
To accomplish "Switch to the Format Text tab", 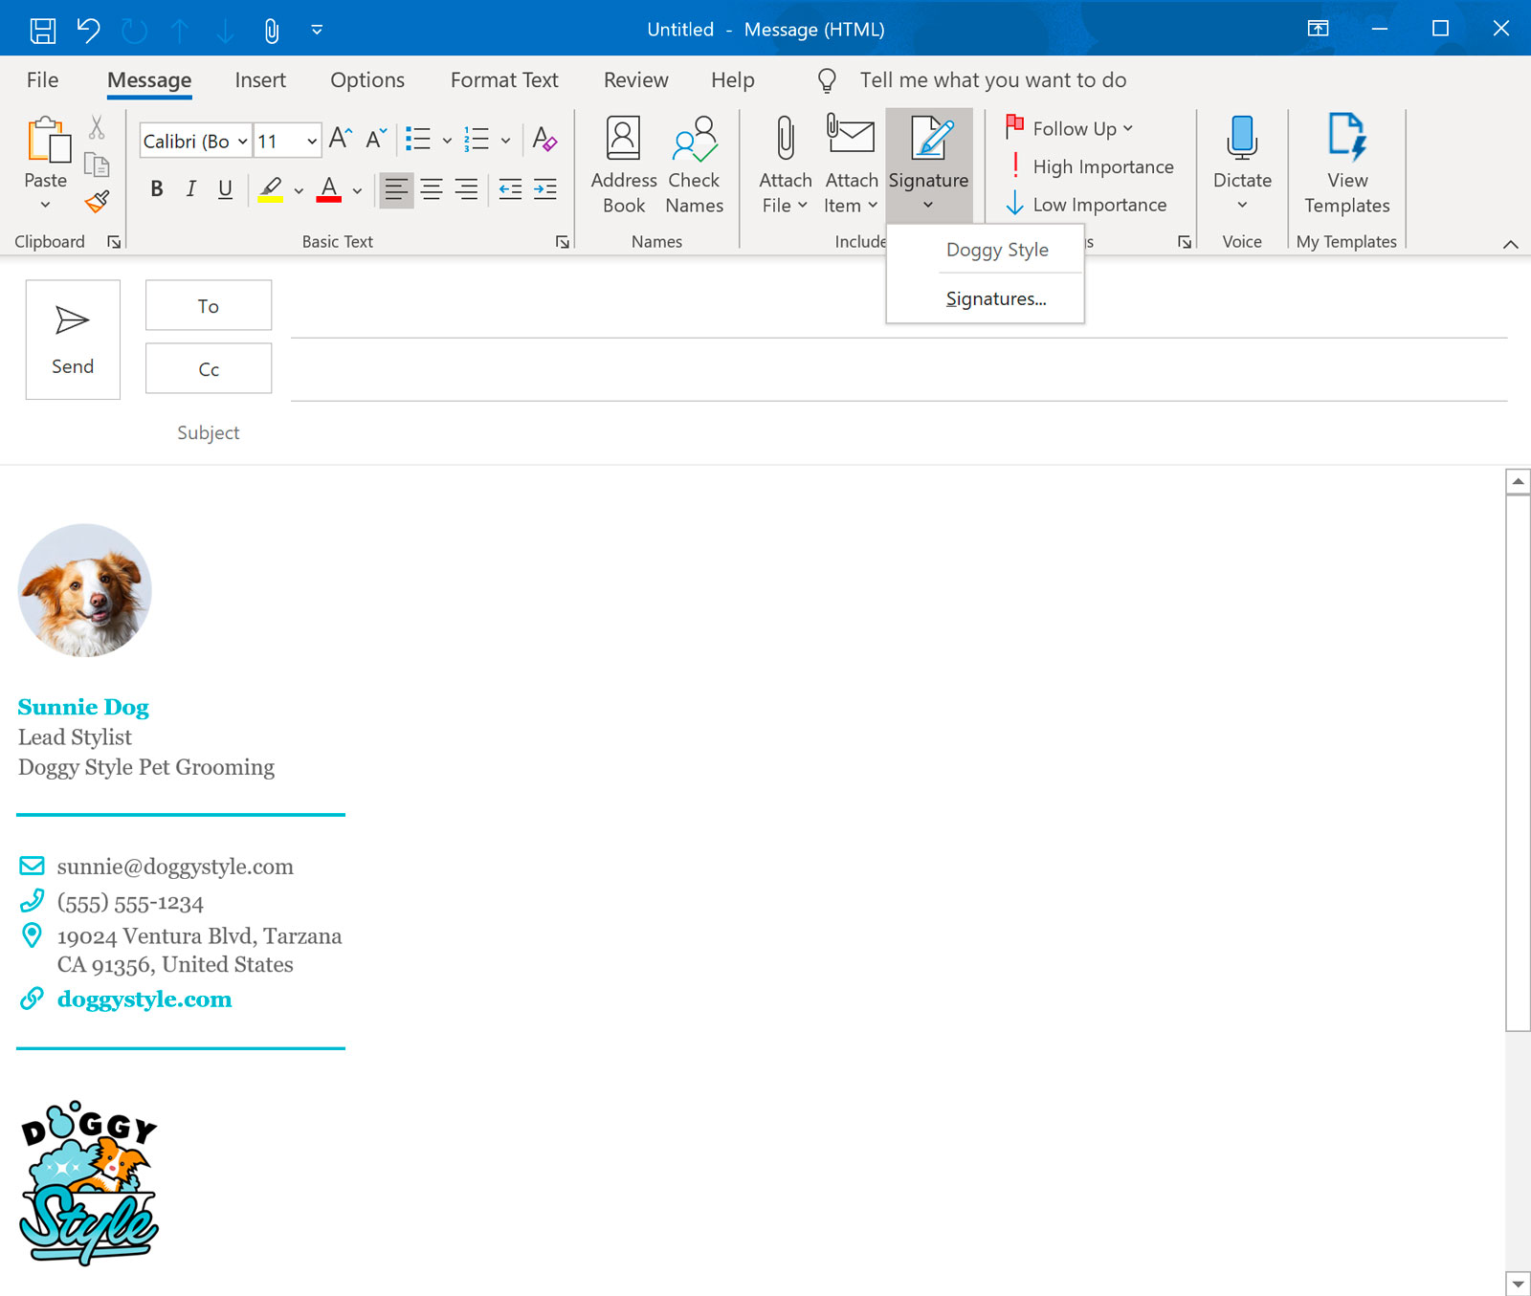I will pos(504,80).
